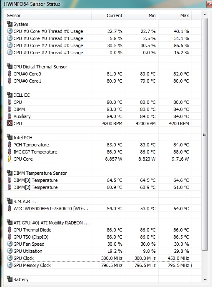Select the Intel PCH group icon
The height and width of the screenshot is (287, 212).
(10, 138)
